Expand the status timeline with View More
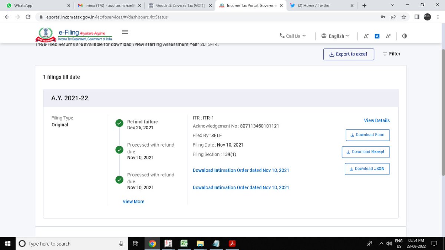445x250 pixels. 133,201
